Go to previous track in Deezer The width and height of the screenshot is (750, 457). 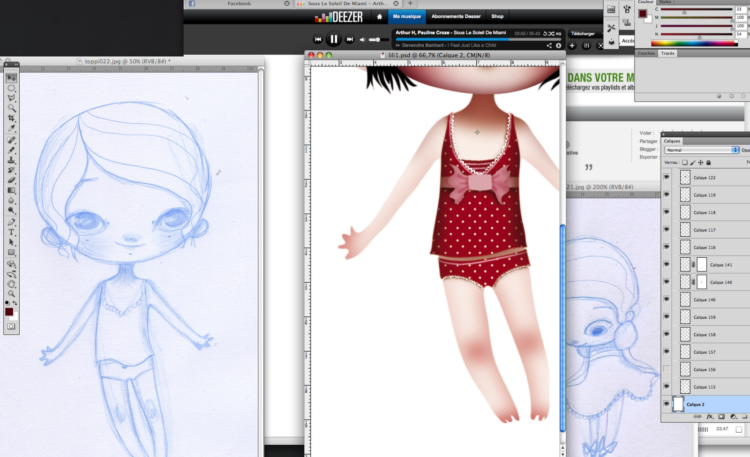[318, 39]
